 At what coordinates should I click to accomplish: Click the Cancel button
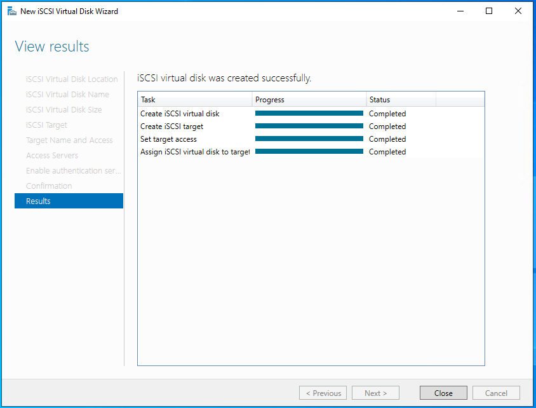click(x=495, y=393)
